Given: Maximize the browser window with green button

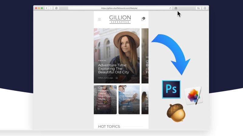Looking at the screenshot, I should (x=42, y=8).
